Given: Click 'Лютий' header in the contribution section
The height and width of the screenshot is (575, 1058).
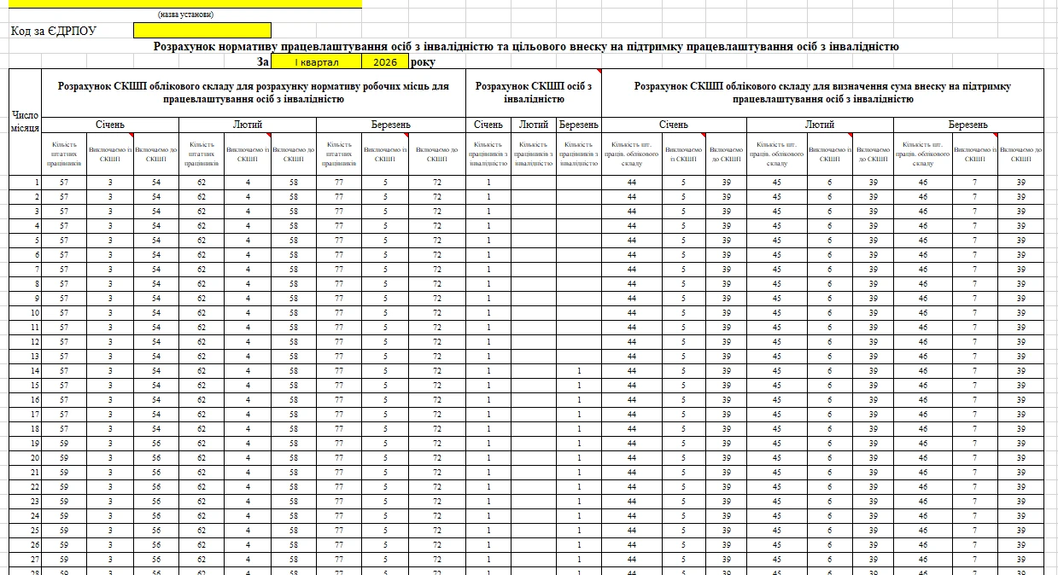Looking at the screenshot, I should pyautogui.click(x=820, y=125).
